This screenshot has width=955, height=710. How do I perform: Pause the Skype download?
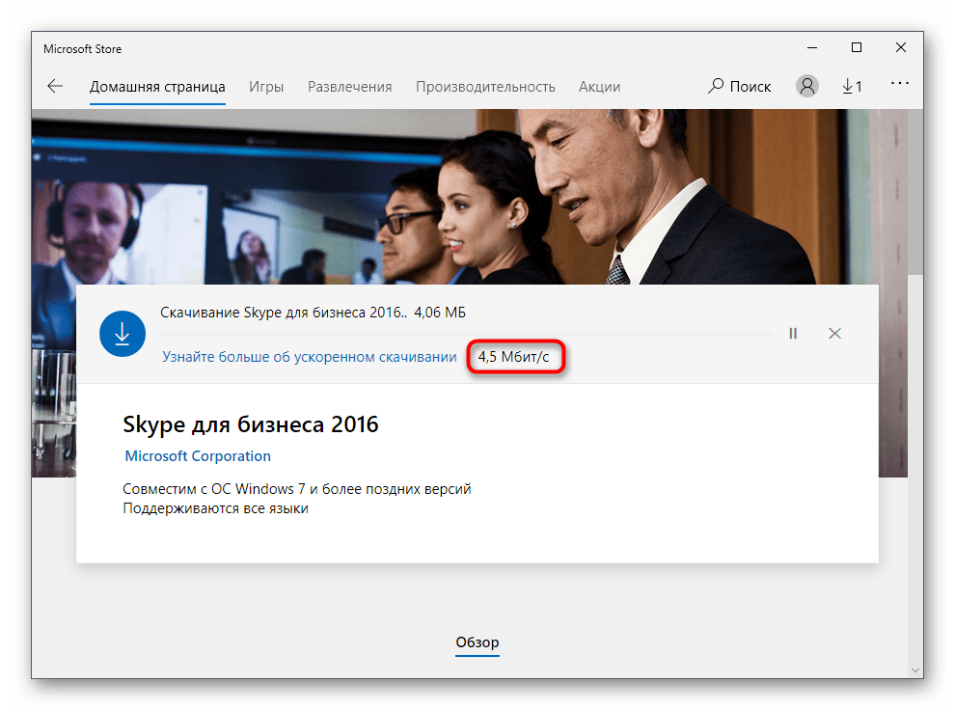793,333
